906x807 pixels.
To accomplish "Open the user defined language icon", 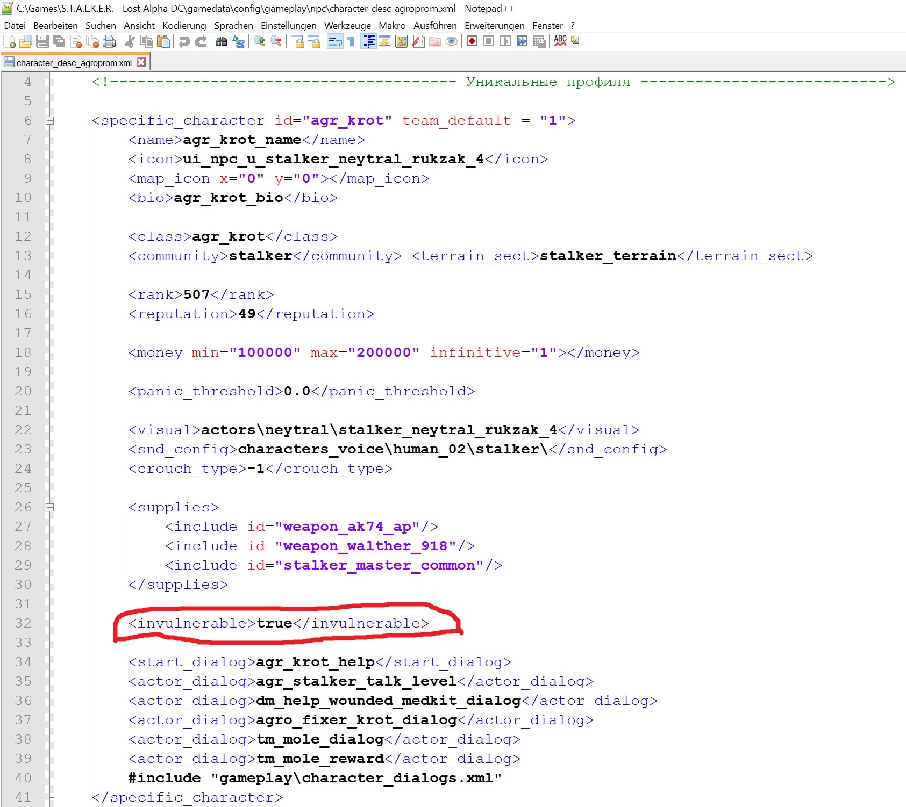I will point(385,41).
